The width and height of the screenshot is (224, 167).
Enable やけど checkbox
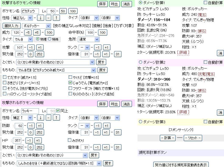click(70, 77)
